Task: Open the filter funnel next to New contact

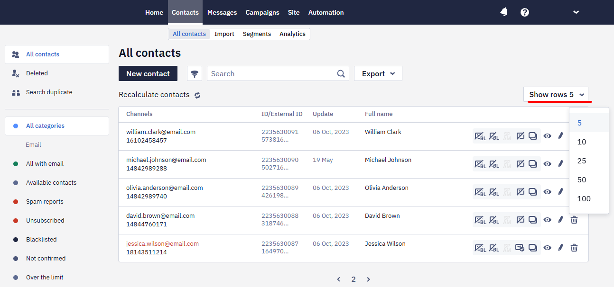Action: pyautogui.click(x=195, y=73)
